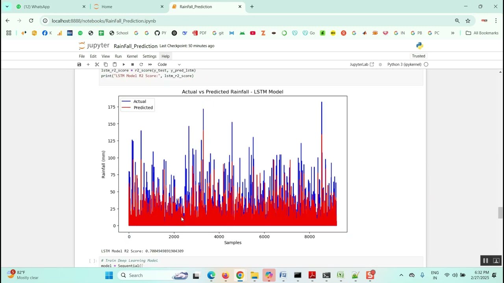
Task: Rename the notebook title RainFall_Prediction
Action: 135,46
